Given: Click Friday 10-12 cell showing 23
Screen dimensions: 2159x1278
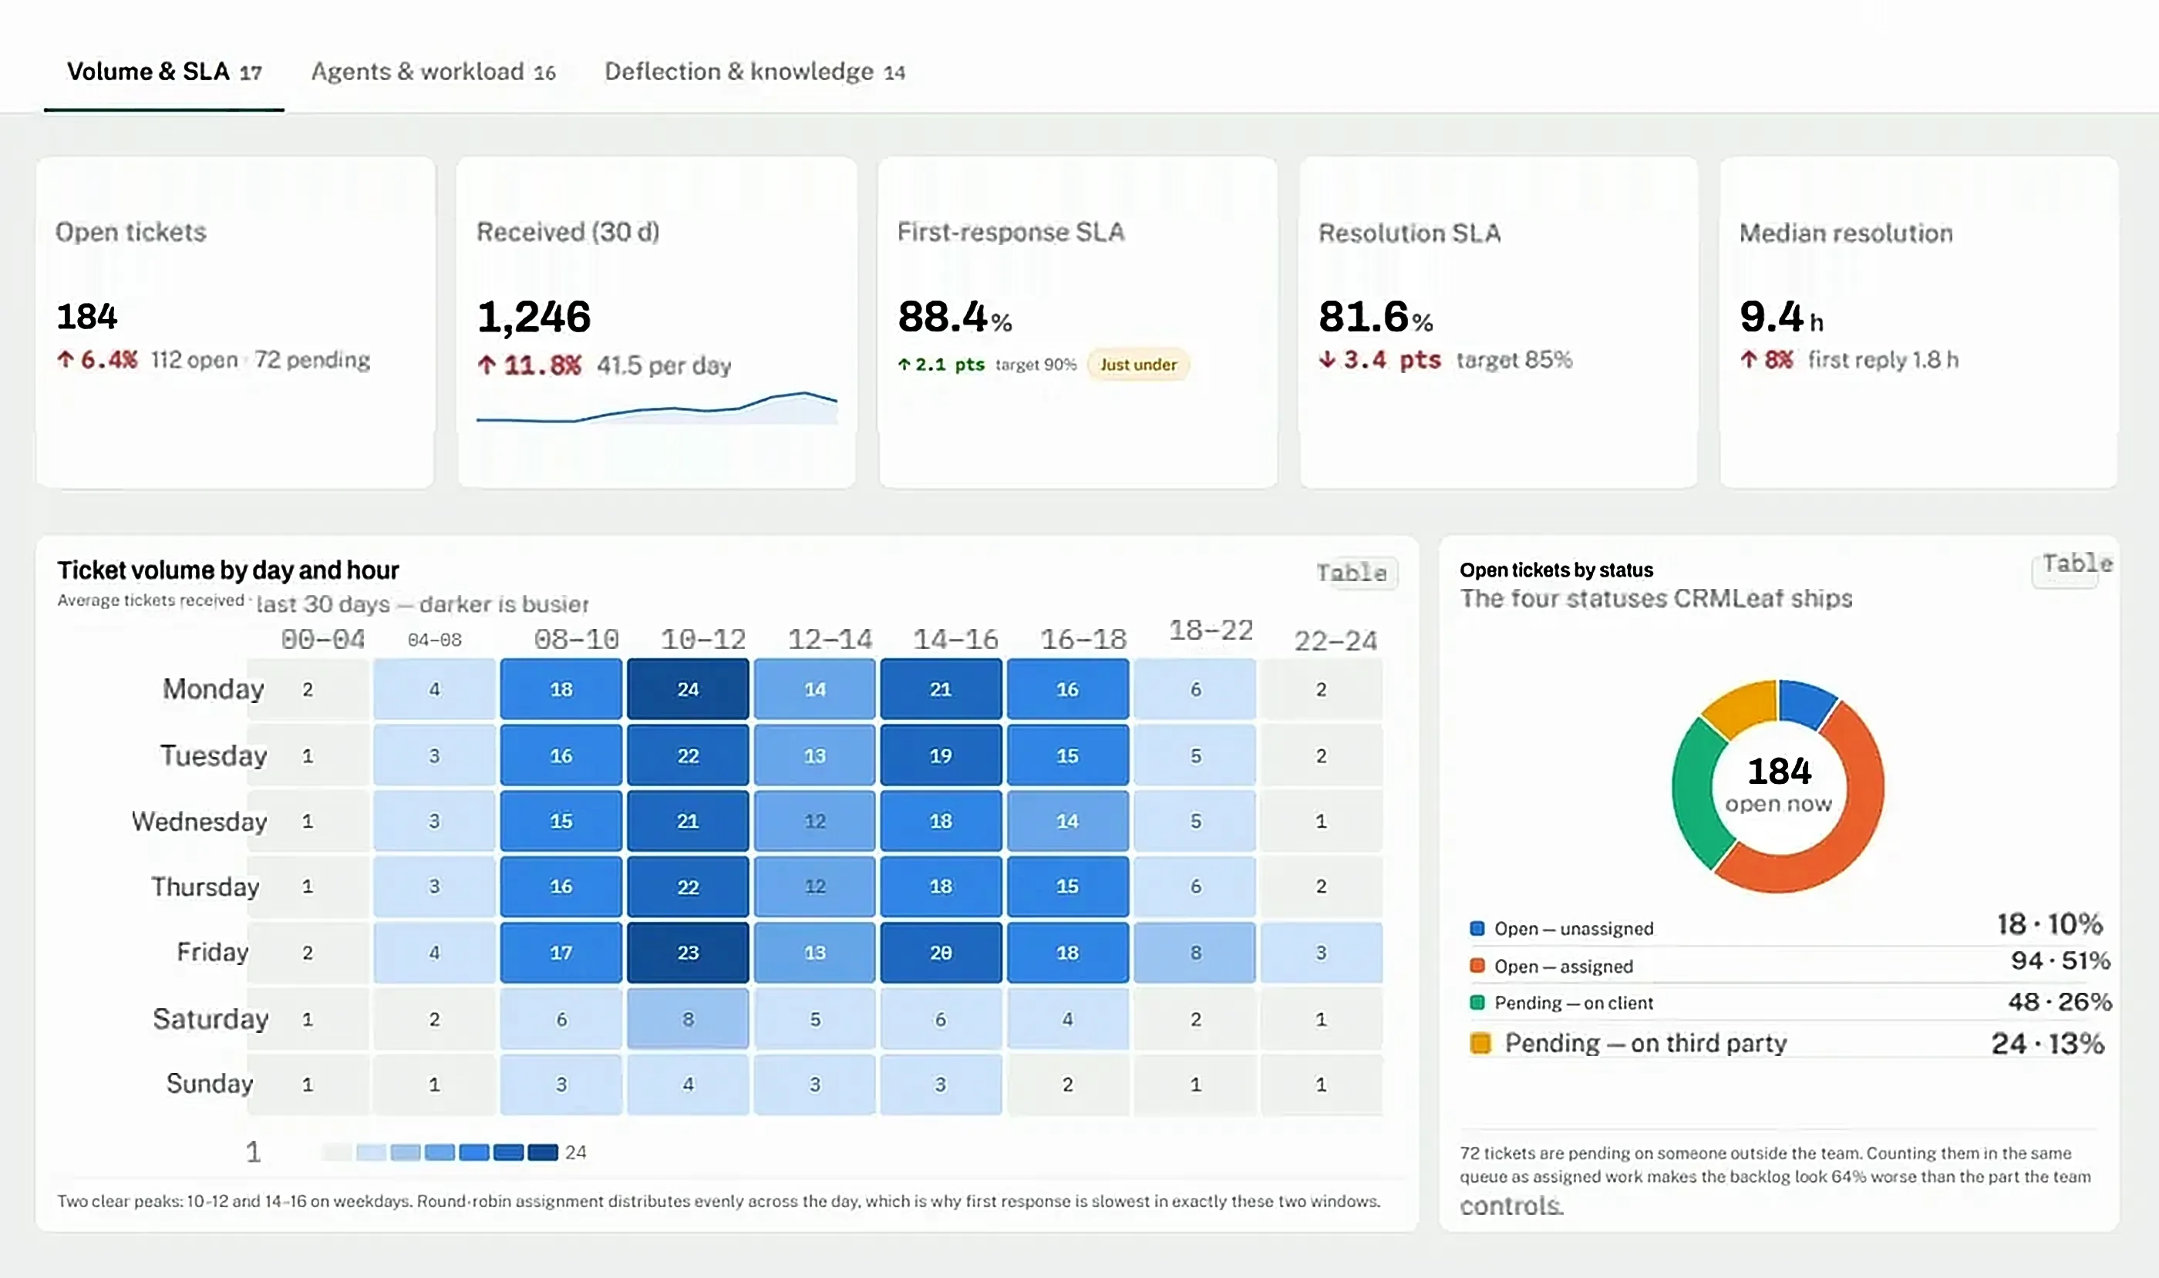Looking at the screenshot, I should (688, 953).
